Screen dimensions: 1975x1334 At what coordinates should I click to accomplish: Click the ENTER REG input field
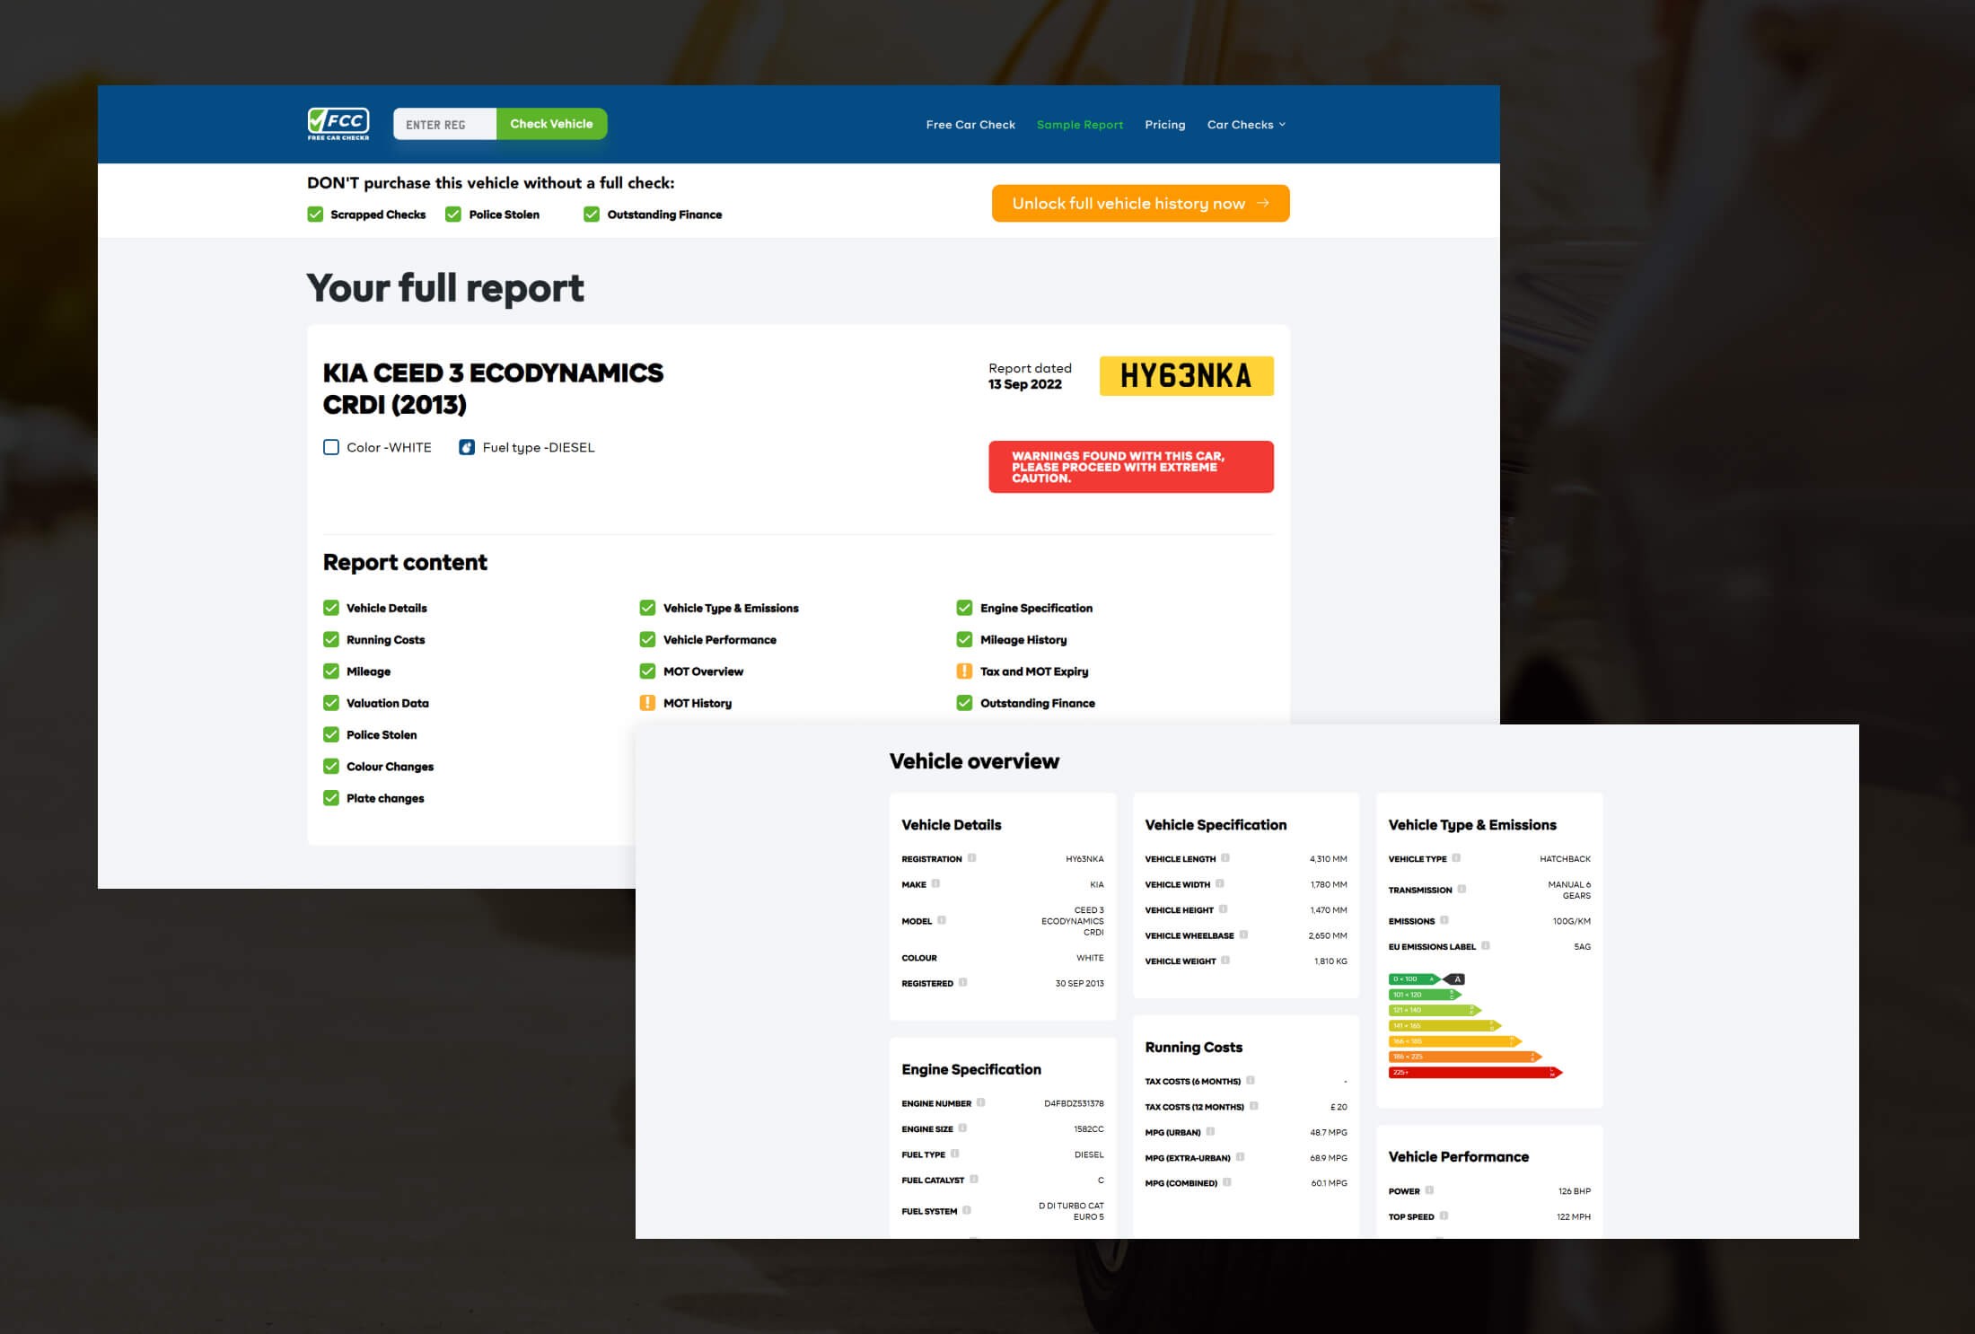point(444,124)
